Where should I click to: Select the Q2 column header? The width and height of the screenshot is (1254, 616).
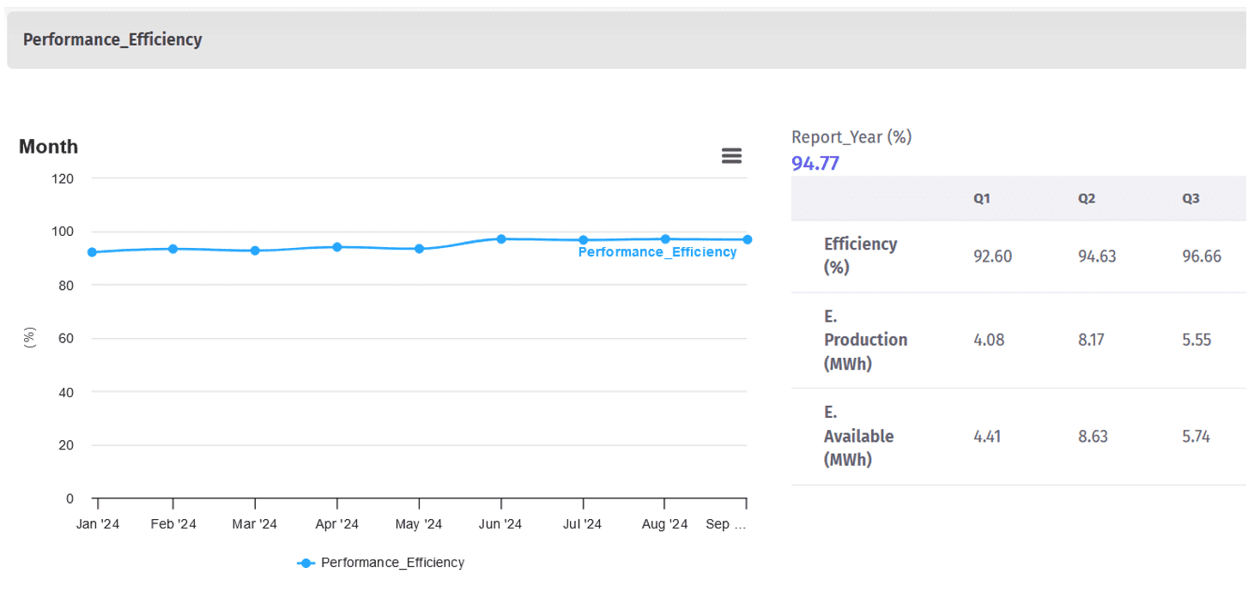(1087, 198)
